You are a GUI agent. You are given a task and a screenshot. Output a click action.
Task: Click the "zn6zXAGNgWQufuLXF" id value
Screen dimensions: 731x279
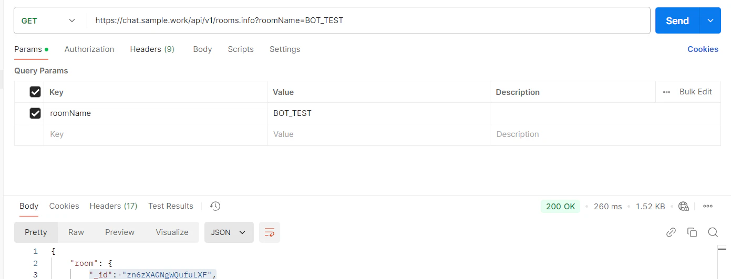167,274
